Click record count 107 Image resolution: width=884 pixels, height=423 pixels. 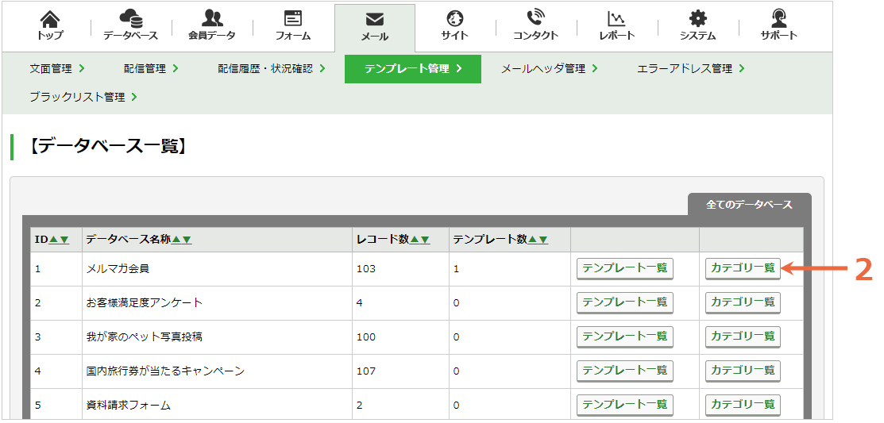click(x=366, y=371)
